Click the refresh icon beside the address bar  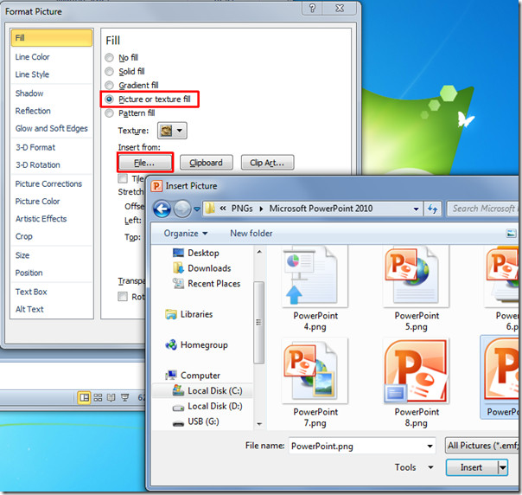click(x=432, y=209)
